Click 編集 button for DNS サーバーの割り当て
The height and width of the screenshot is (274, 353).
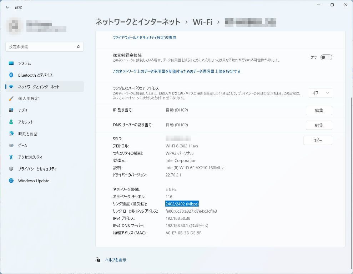pyautogui.click(x=319, y=126)
